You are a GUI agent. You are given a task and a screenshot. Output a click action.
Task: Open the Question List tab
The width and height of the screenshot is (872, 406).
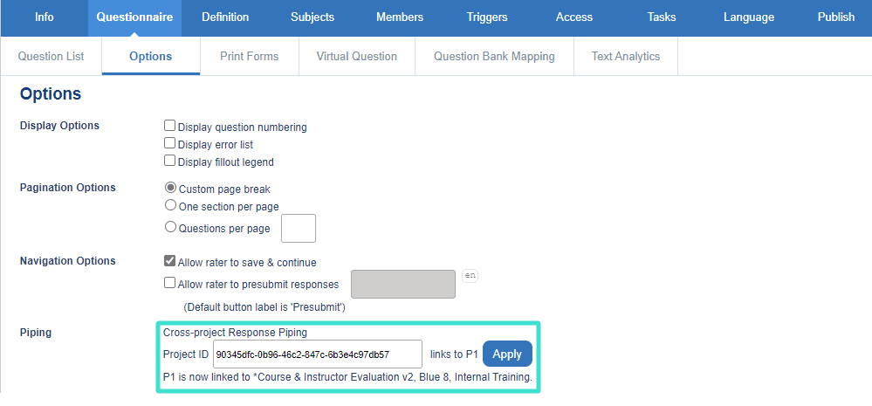coord(51,56)
